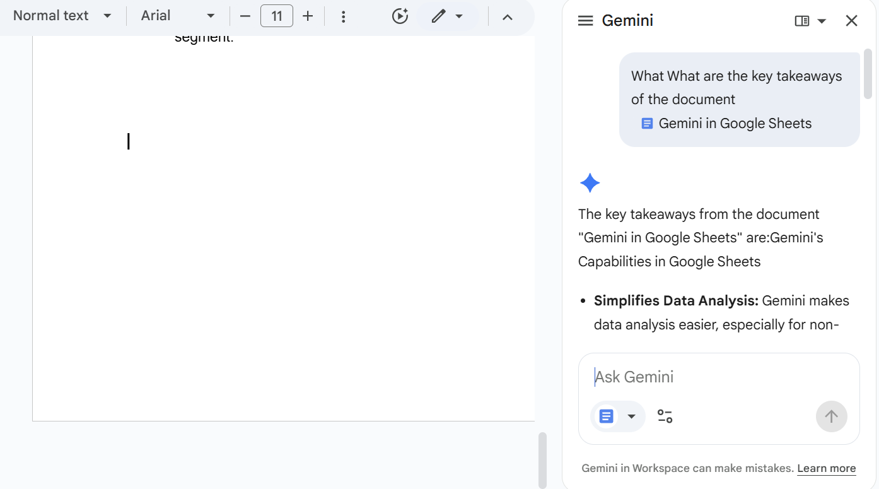Screen dimensions: 879x489
Task: Click the send arrow button
Action: [x=831, y=416]
